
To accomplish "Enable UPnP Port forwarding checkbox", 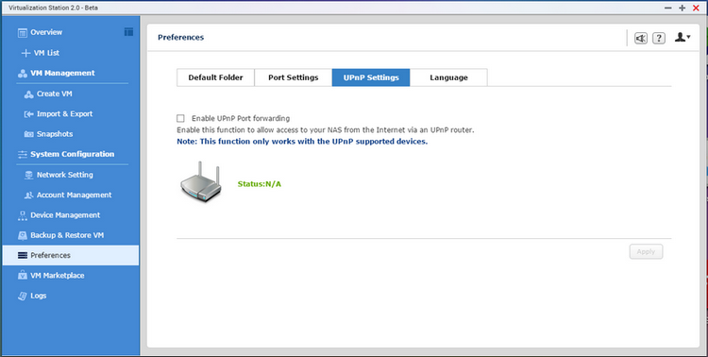I will [180, 118].
